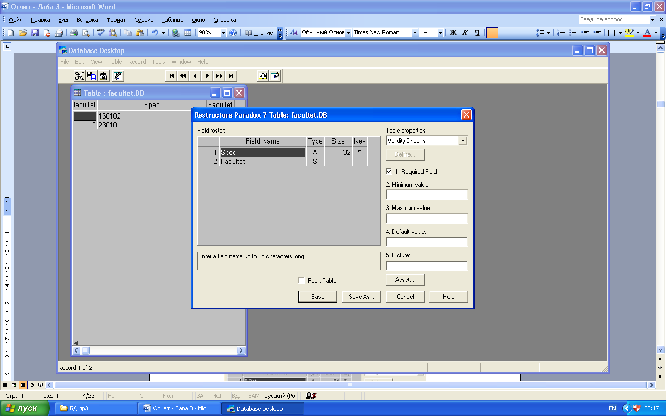
Task: Align text to the left
Action: click(492, 33)
